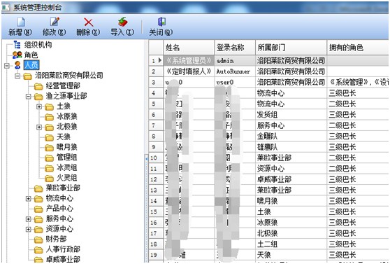Select the 资源中心 department cell in row 11
The width and height of the screenshot is (390, 264).
[x=291, y=169]
